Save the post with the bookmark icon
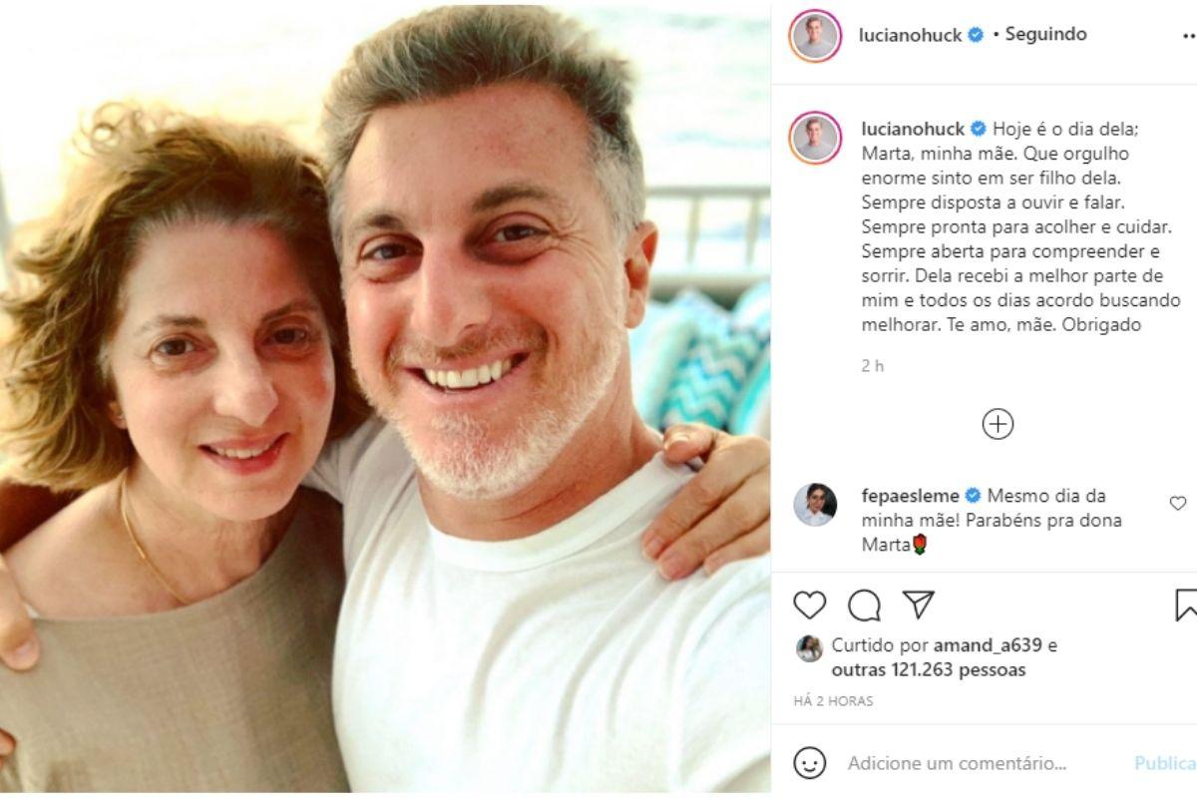Screen dimensions: 1197x798 coord(1186,605)
